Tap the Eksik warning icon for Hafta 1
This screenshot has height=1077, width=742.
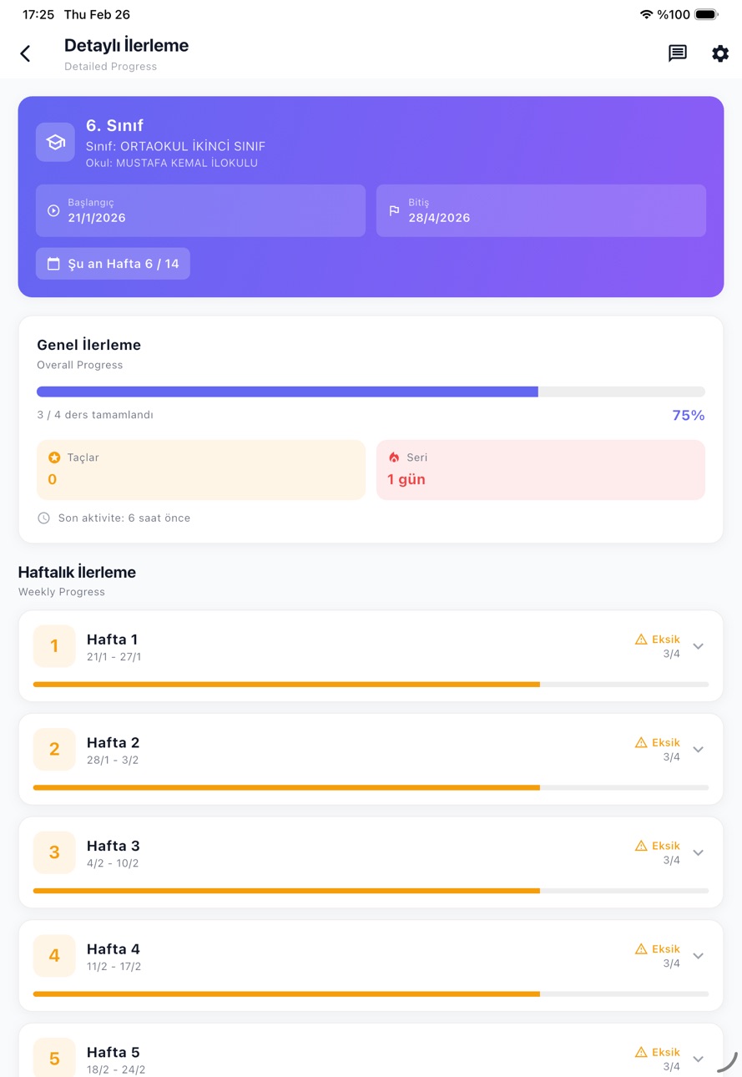(x=641, y=640)
